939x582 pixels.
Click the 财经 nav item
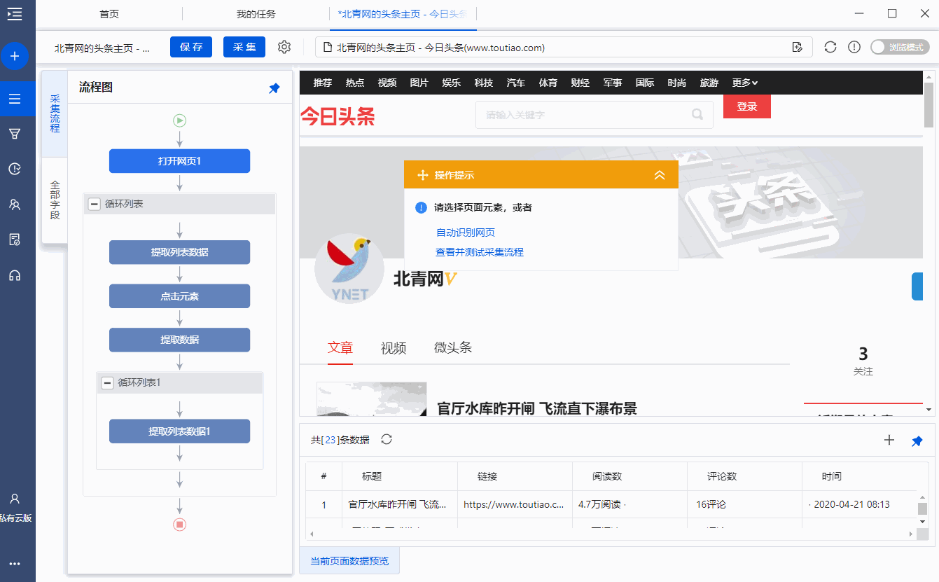pyautogui.click(x=580, y=83)
